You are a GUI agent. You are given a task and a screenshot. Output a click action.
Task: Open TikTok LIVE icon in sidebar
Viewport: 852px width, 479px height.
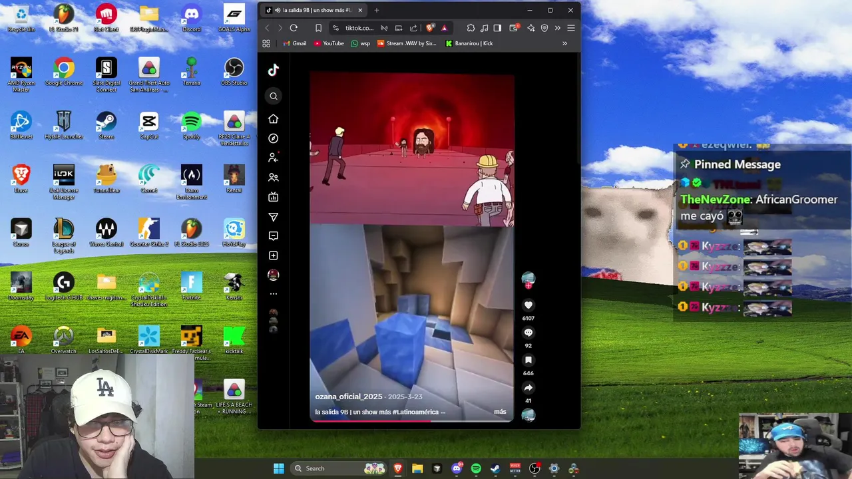pos(274,197)
